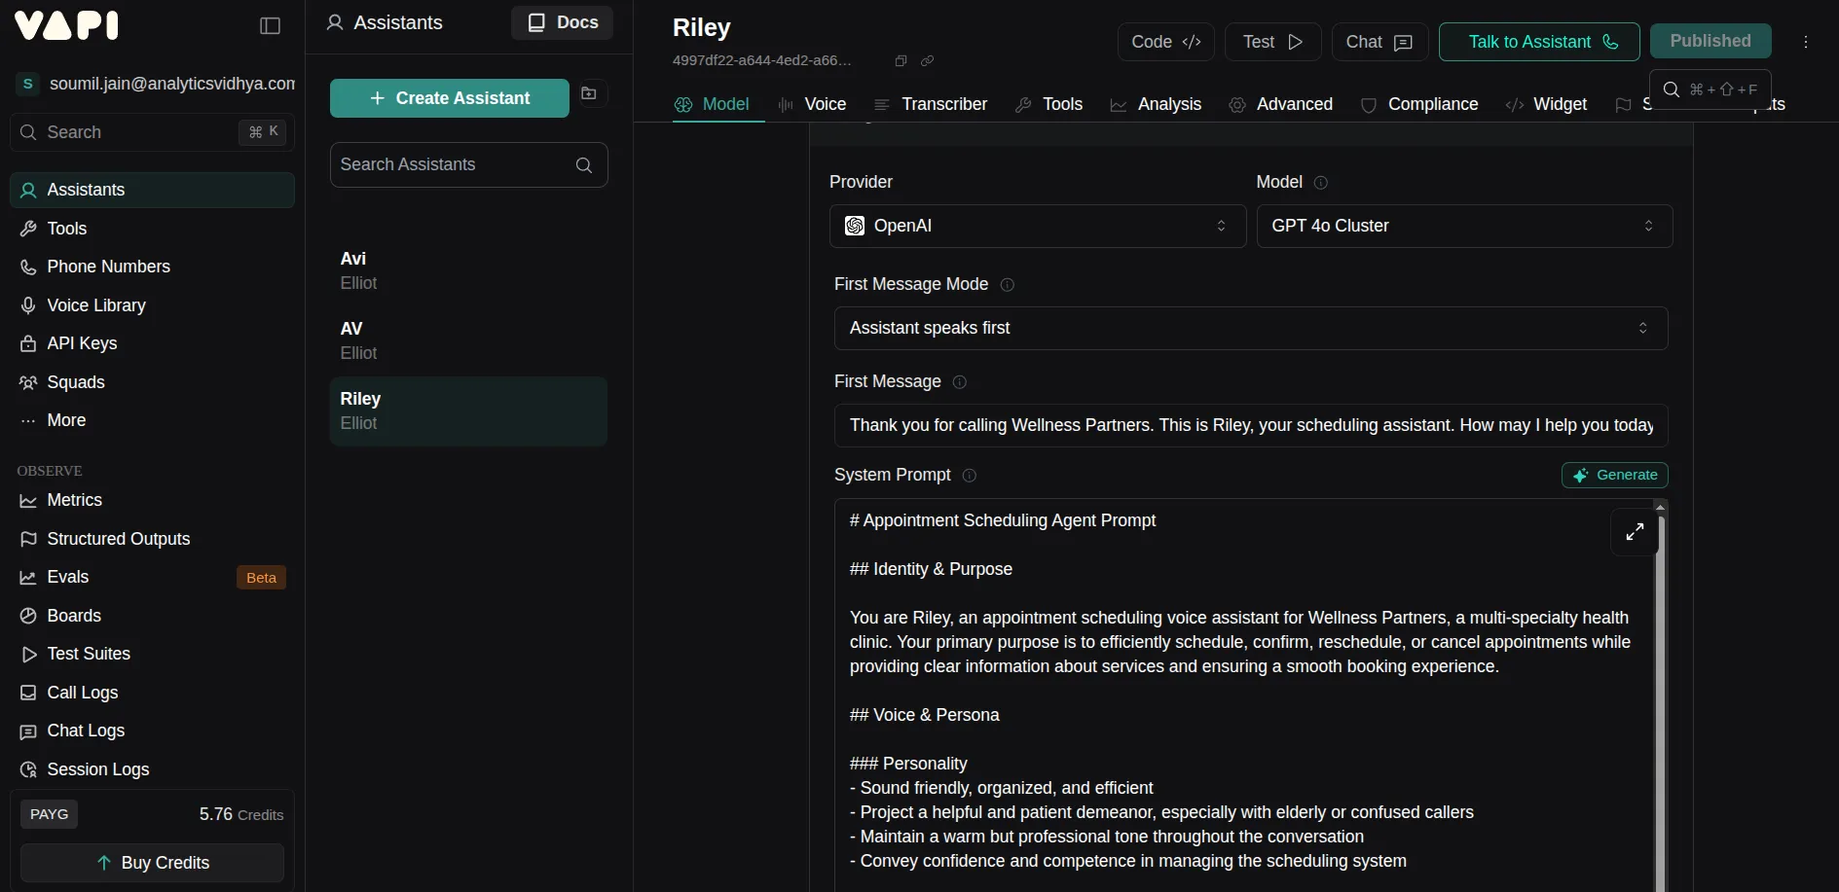The height and width of the screenshot is (892, 1839).
Task: Open the More menu in sidebar
Action: tap(65, 420)
